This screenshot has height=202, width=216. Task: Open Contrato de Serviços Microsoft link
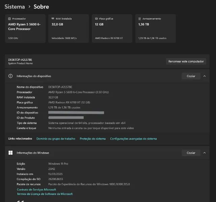pos(36,190)
